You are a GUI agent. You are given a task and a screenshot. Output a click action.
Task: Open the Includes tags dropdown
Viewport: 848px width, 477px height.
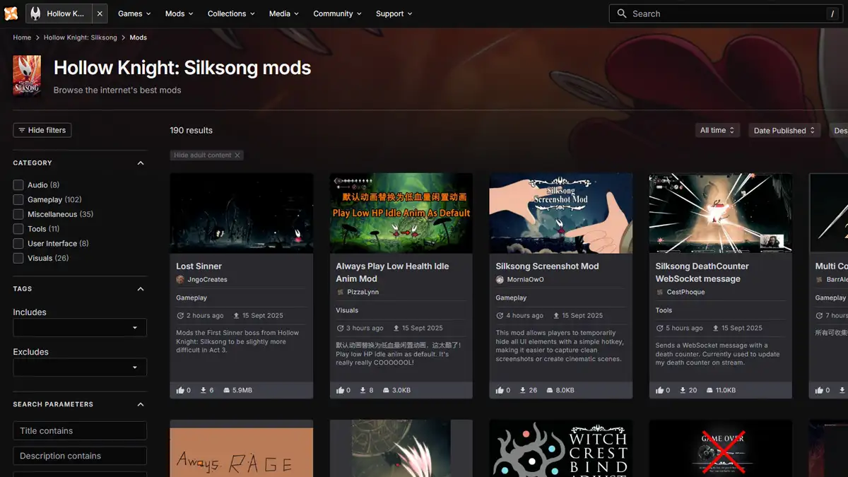coord(80,328)
